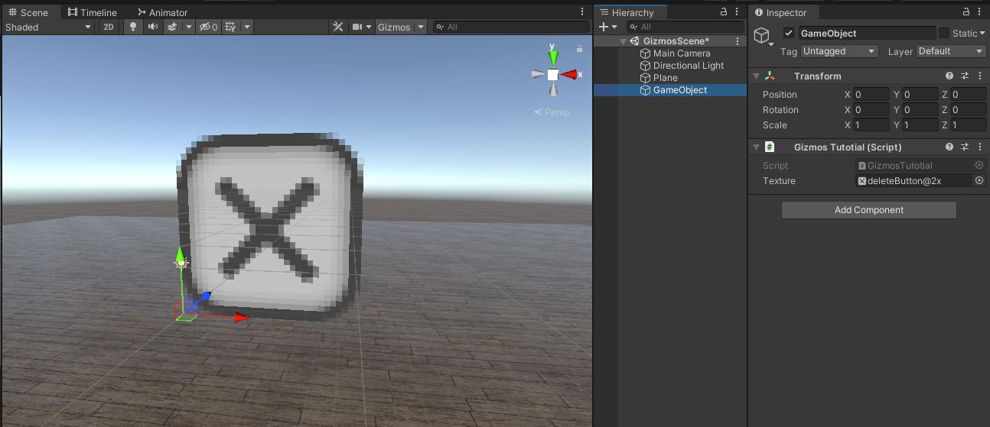The height and width of the screenshot is (427, 990).
Task: Open the Tag Untagged dropdown
Action: pyautogui.click(x=839, y=51)
